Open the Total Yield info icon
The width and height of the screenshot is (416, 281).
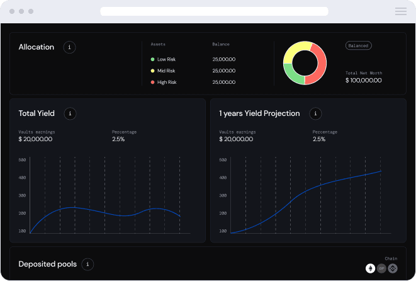click(x=70, y=113)
